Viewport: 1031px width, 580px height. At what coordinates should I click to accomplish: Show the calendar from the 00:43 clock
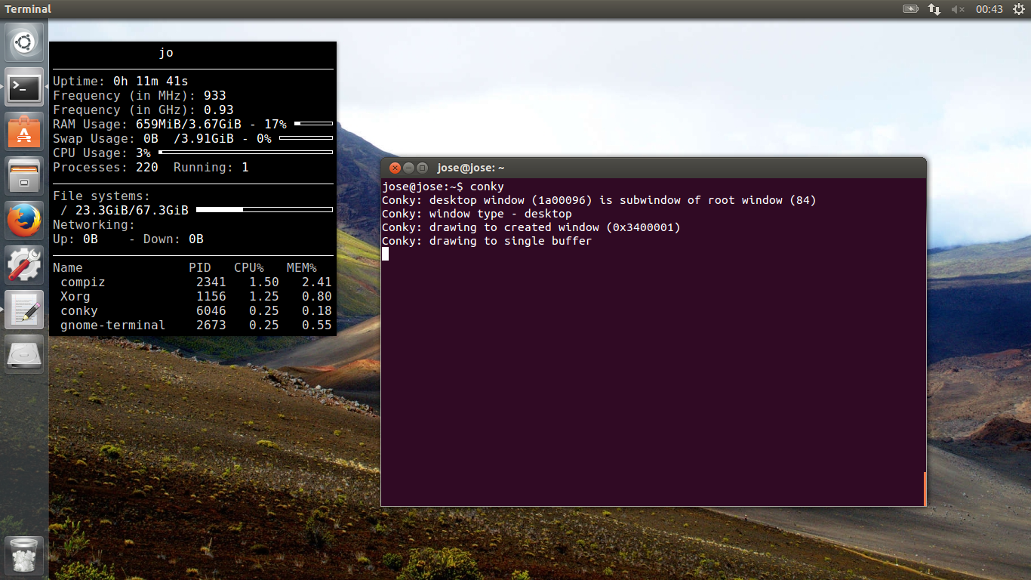[989, 9]
